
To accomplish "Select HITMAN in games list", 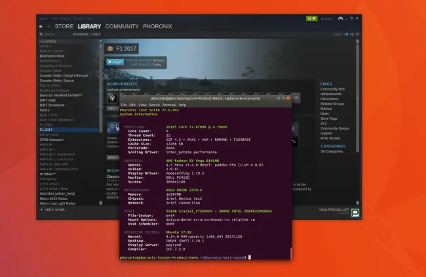I will [48, 174].
